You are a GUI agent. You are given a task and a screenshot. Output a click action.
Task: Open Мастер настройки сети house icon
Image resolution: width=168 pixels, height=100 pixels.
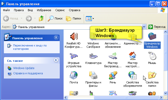132,56
